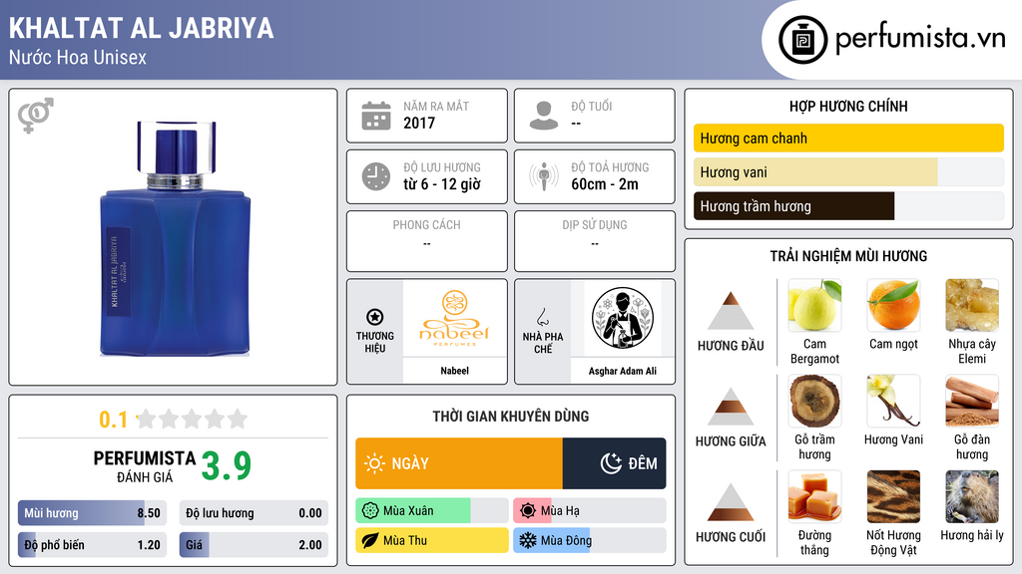
Task: Open the Gỗ trầm hương note image
Action: 814,401
